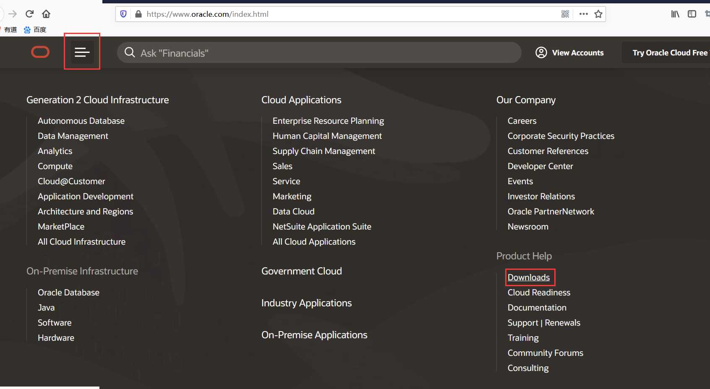Click the QR code icon in address bar
This screenshot has width=710, height=389.
coord(565,14)
